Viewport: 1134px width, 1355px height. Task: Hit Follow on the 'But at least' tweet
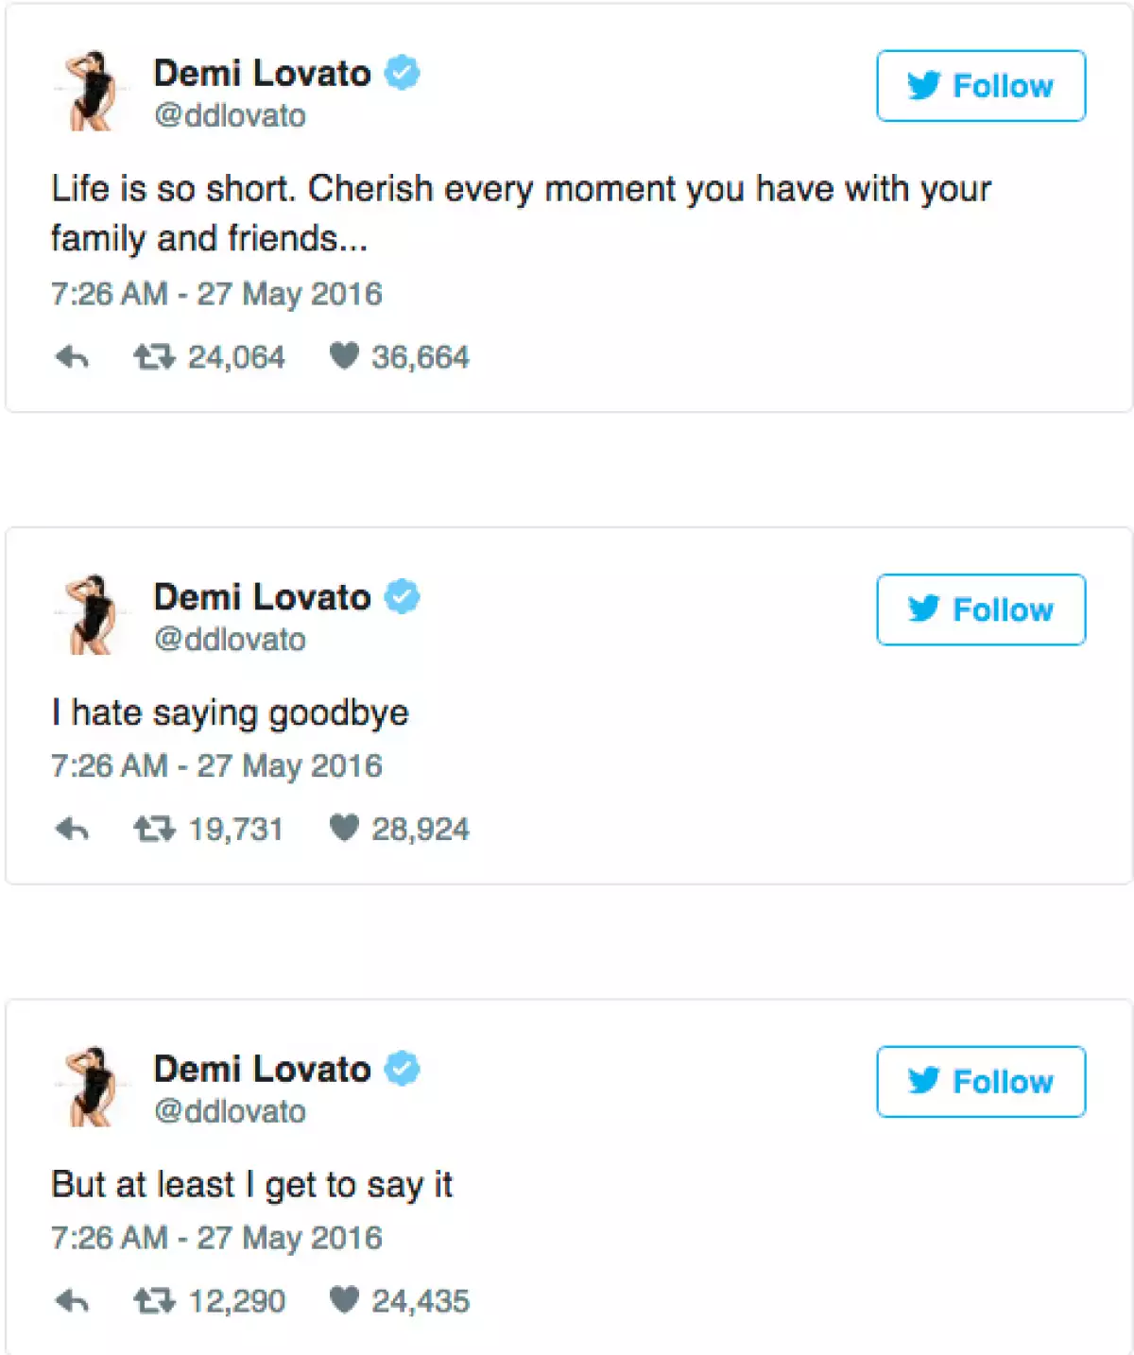[981, 1082]
